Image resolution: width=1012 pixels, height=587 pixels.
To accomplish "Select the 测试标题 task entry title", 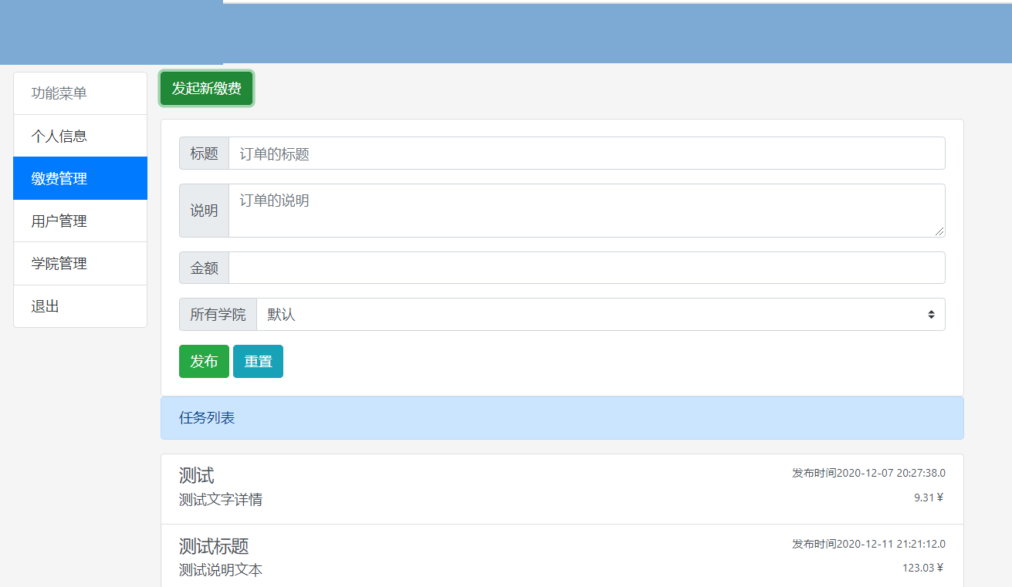I will [214, 546].
